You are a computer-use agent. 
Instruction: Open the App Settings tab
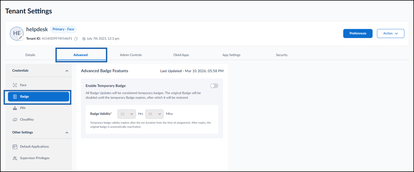(231, 55)
